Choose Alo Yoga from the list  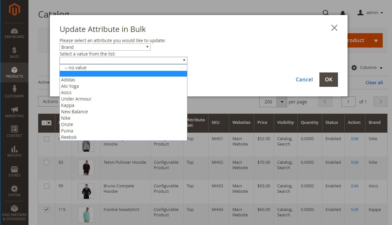[123, 86]
